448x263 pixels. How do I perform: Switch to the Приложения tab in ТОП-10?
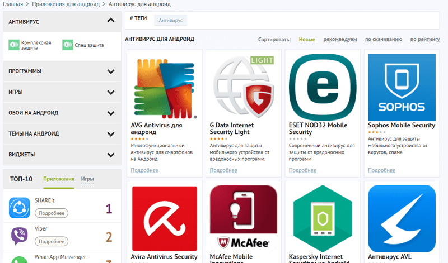tap(59, 179)
